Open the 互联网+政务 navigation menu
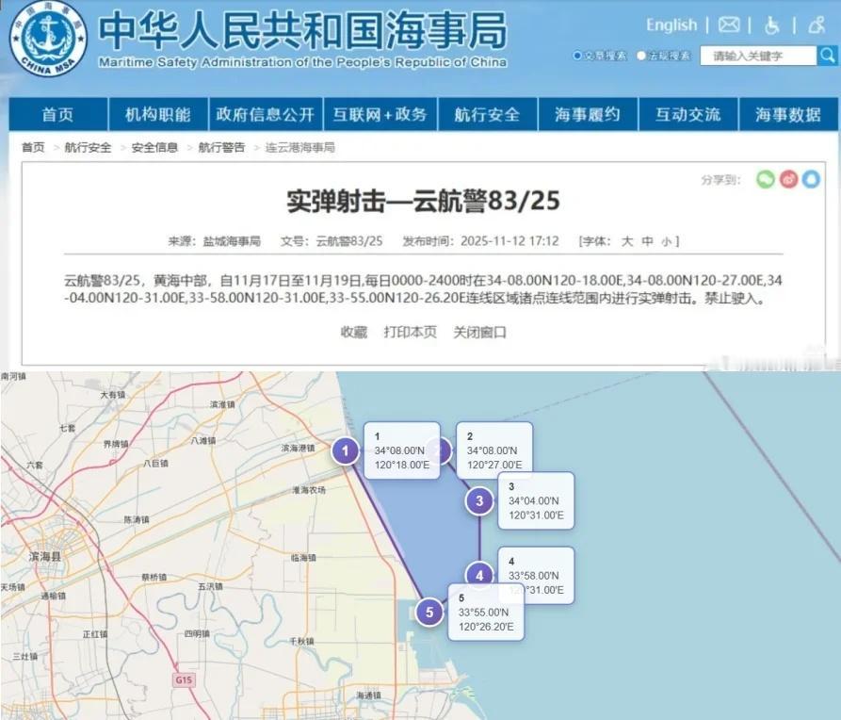This screenshot has height=720, width=841. pyautogui.click(x=380, y=114)
